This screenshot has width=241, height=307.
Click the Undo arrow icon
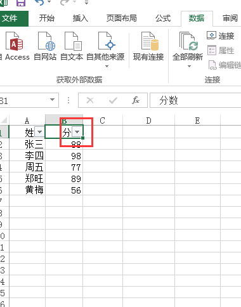(39, 3)
